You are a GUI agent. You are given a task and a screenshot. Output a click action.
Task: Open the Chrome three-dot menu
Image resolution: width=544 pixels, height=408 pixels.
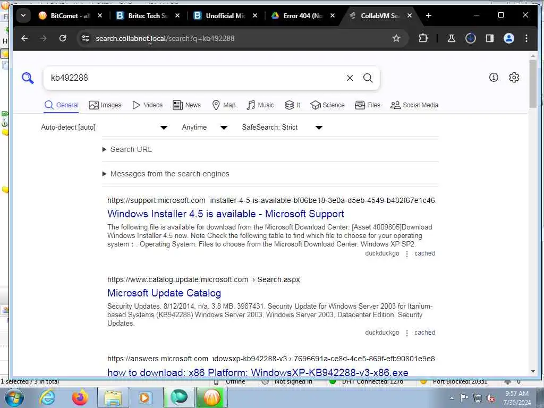(526, 38)
